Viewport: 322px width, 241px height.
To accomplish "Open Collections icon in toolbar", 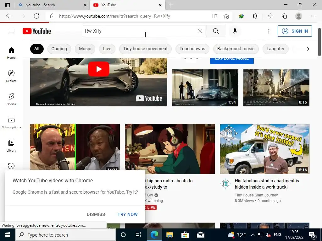I will coord(284,16).
